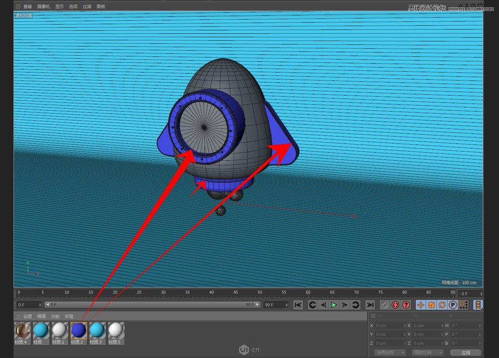Open the 纹理 menu in the material manager
The height and width of the screenshot is (358, 499).
click(68, 316)
